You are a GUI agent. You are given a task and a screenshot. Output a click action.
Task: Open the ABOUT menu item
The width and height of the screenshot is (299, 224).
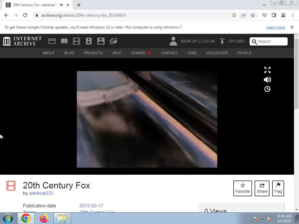[49, 53]
